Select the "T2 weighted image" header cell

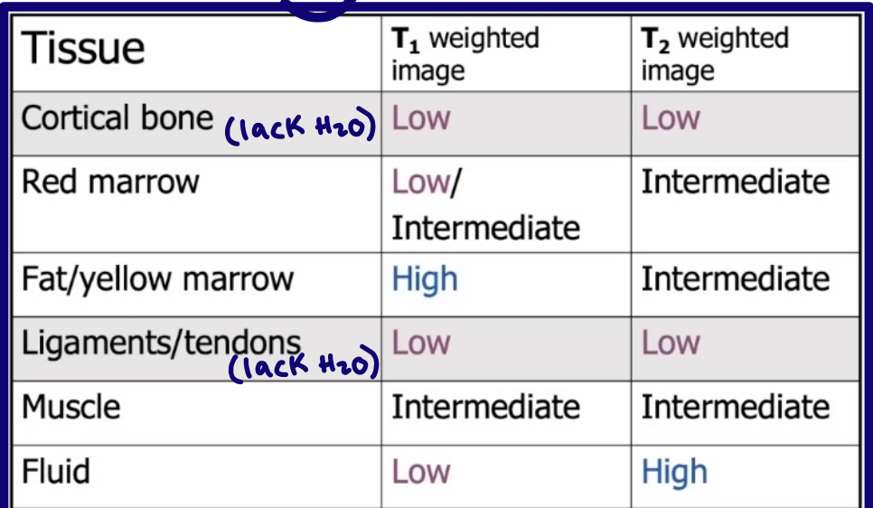714,53
